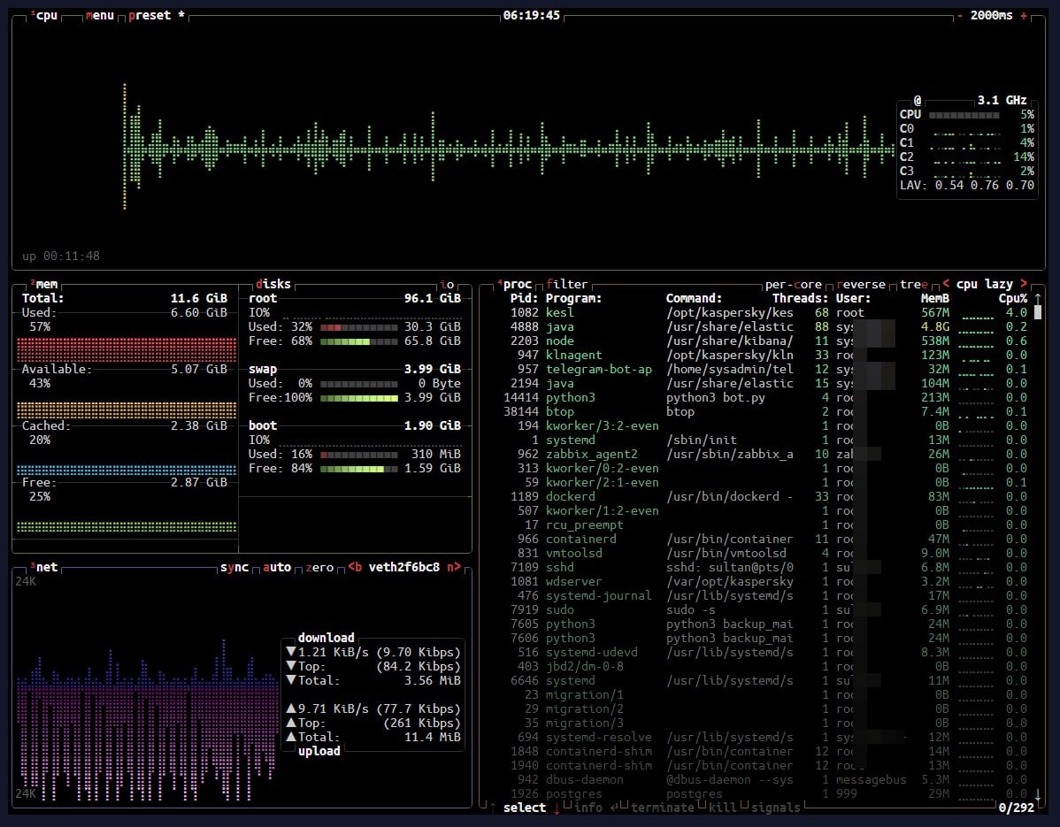Click zero to reset network totals
The image size is (1060, 827).
(319, 567)
